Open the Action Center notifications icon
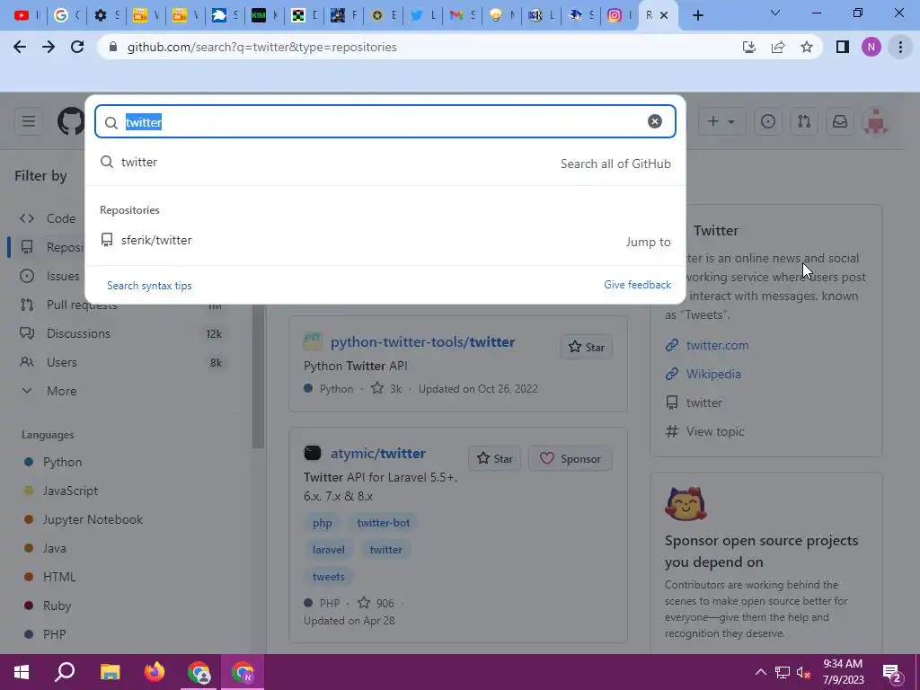920x690 pixels. [892, 672]
